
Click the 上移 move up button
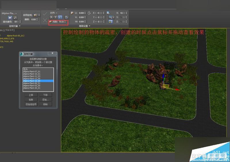31,95
